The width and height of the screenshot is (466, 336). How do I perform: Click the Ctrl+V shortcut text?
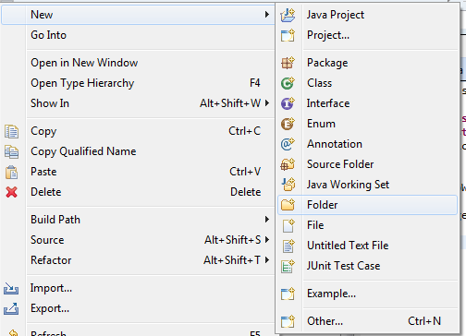click(x=245, y=172)
